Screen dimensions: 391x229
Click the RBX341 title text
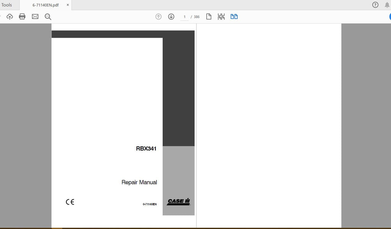click(x=146, y=149)
